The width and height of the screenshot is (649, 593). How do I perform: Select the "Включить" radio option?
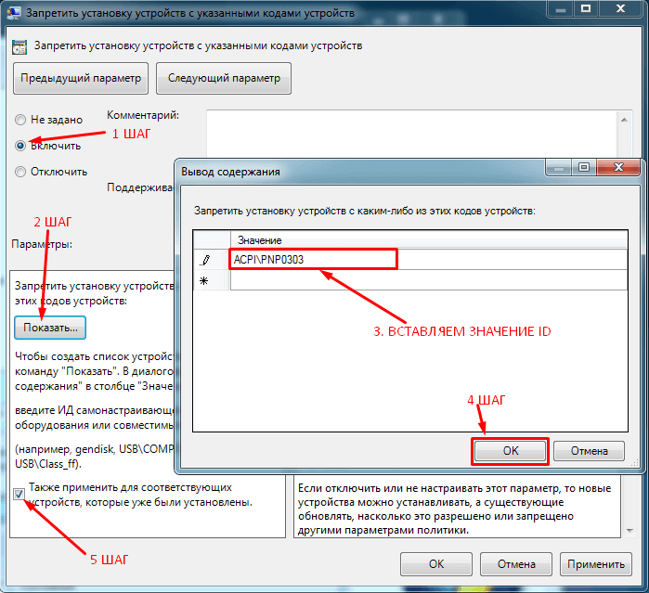point(20,146)
